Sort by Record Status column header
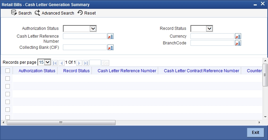 77,71
